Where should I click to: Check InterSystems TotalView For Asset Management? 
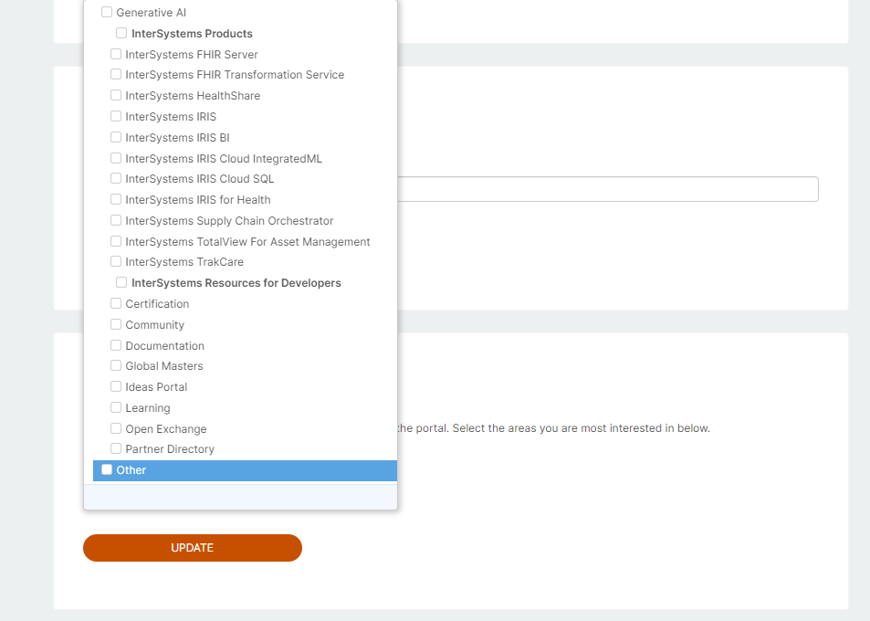tap(116, 242)
